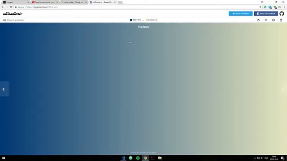The width and height of the screenshot is (287, 161).
Task: Click the Horizon gradient name
Action: coord(143,27)
